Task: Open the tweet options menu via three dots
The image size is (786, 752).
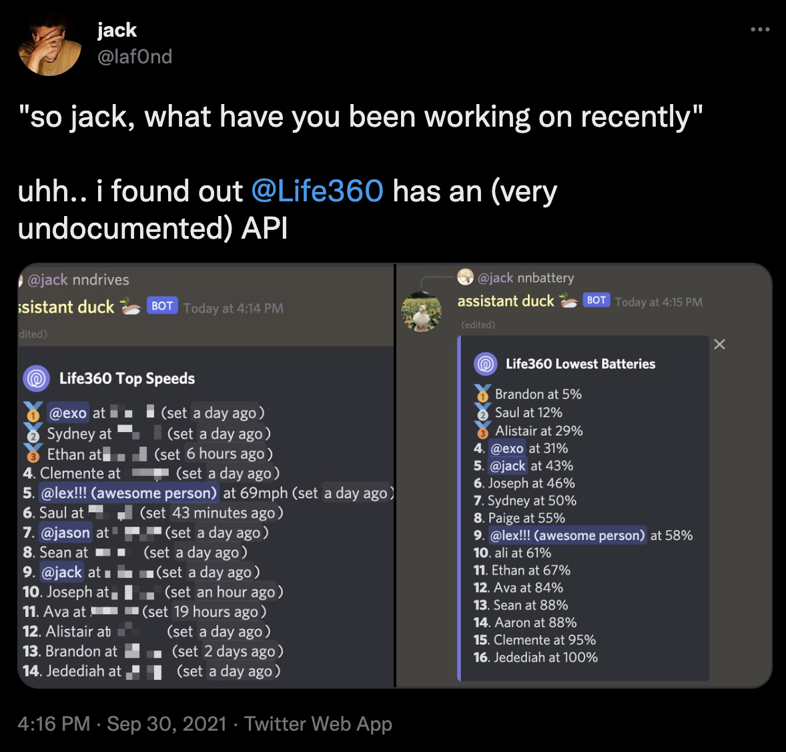Action: pyautogui.click(x=761, y=29)
